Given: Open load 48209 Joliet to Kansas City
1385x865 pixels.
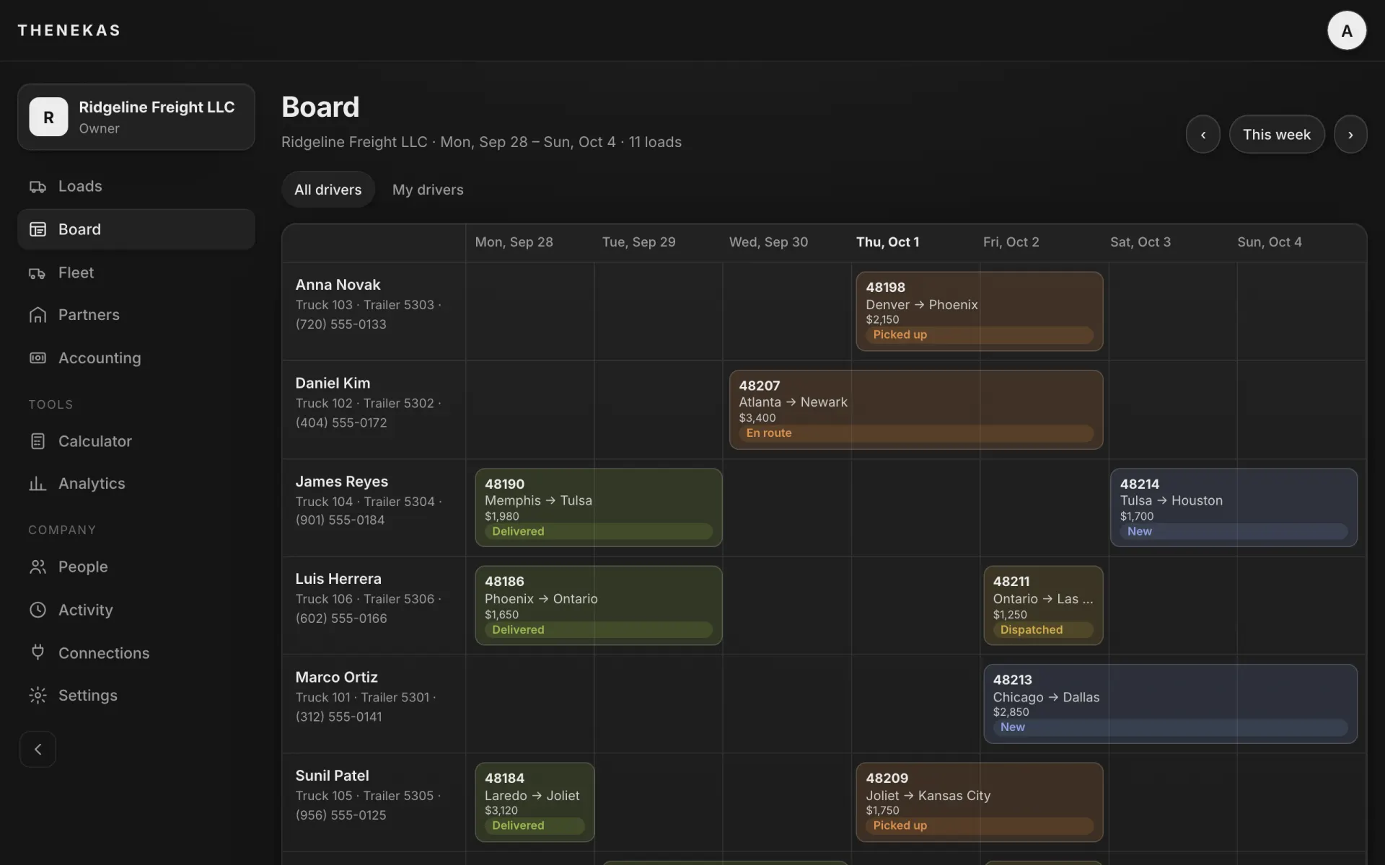Looking at the screenshot, I should click(979, 802).
